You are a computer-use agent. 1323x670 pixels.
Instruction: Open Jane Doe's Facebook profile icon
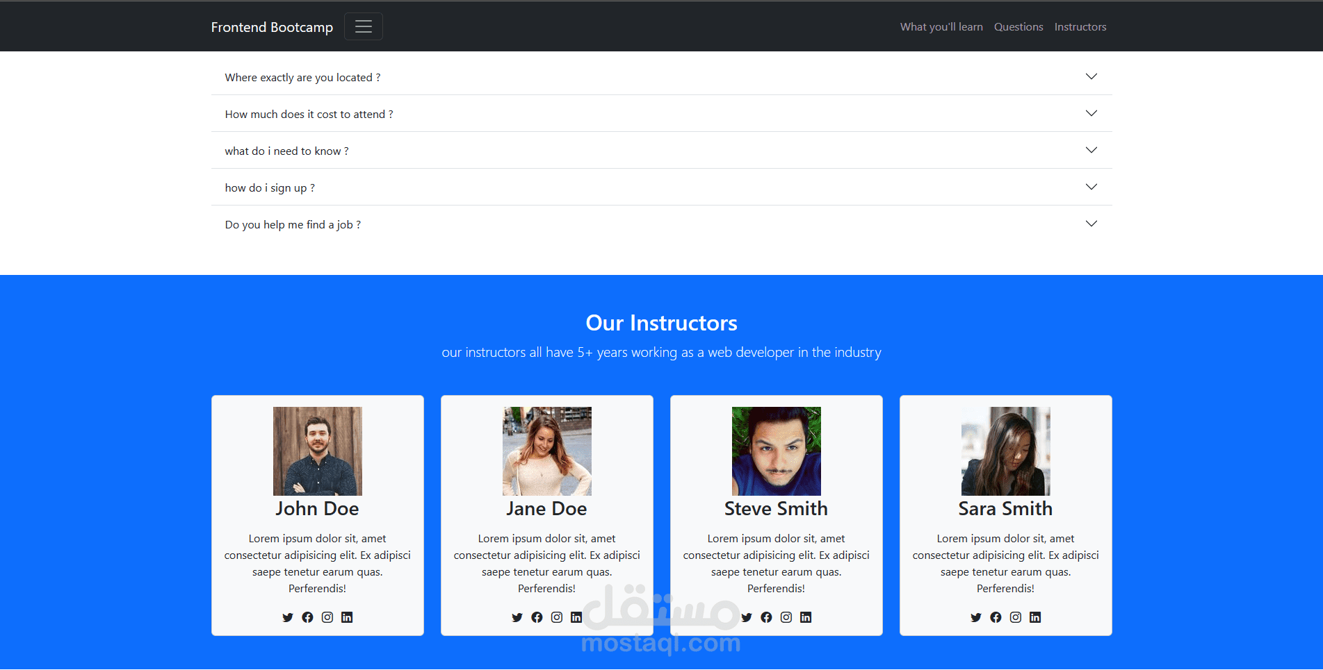537,617
